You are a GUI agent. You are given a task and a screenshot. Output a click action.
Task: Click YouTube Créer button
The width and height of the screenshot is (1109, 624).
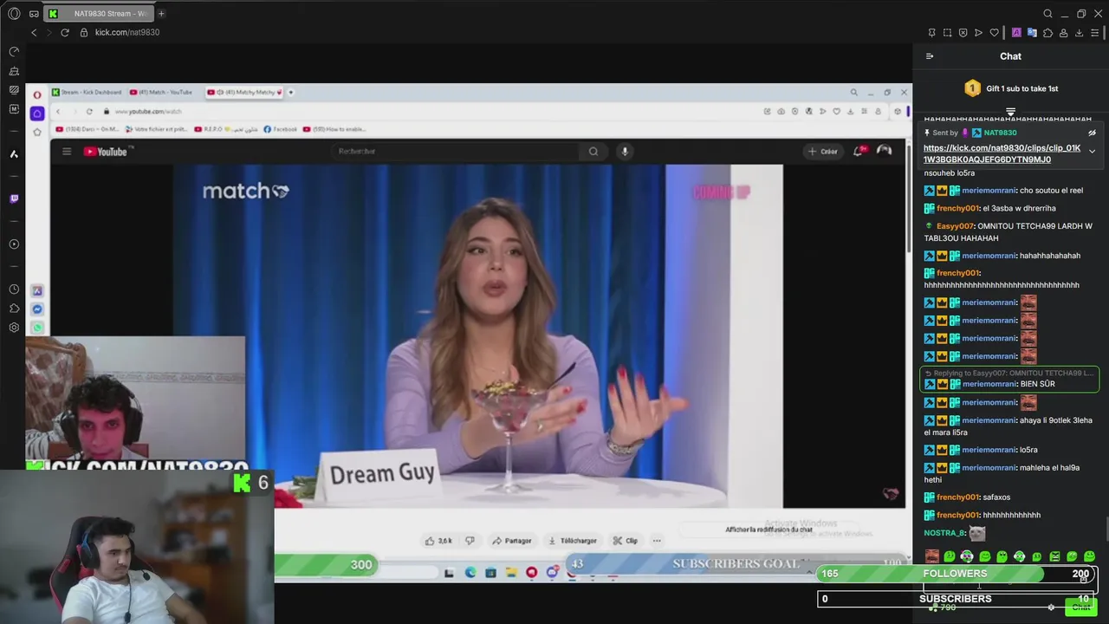(x=822, y=151)
